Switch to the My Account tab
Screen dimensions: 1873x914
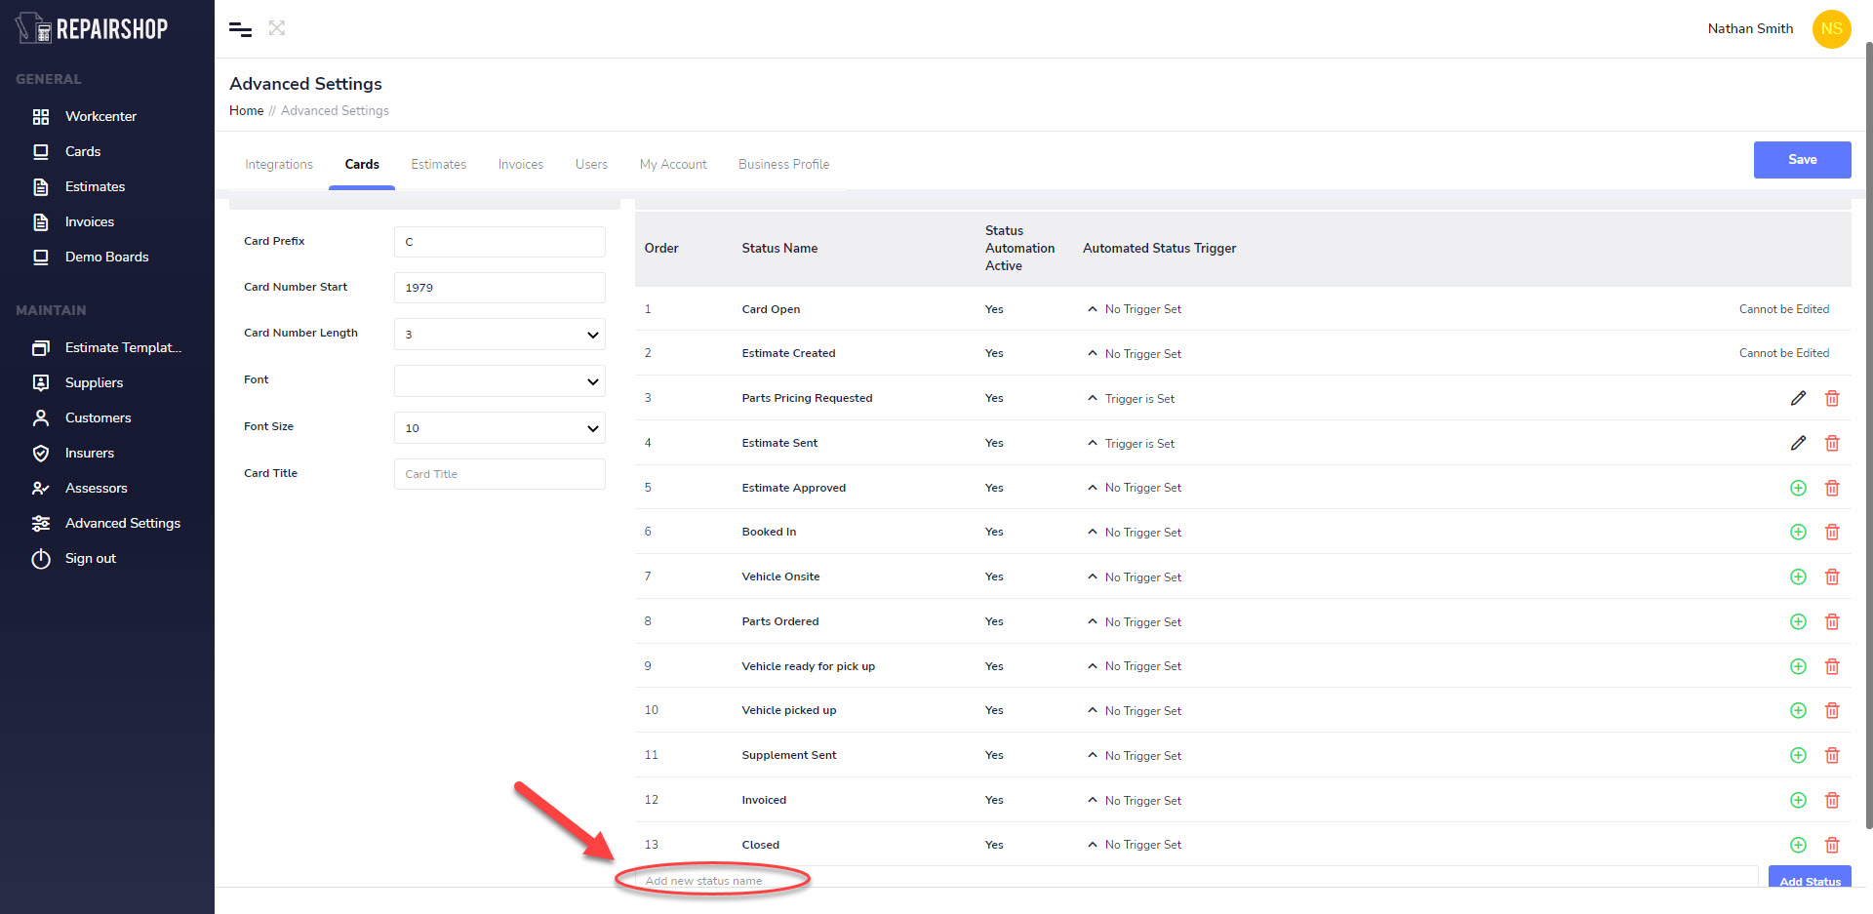click(673, 164)
